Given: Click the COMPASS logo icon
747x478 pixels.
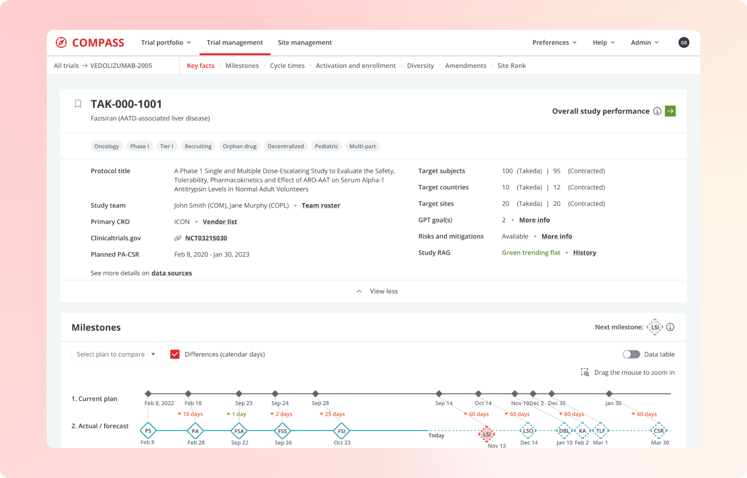Looking at the screenshot, I should point(61,42).
